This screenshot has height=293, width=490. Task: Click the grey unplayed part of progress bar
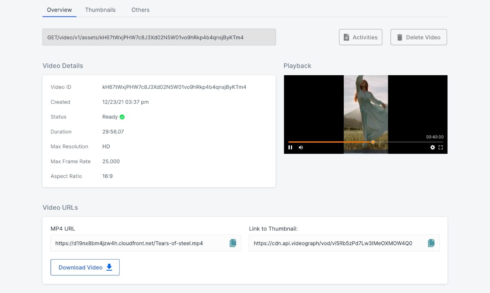coord(409,142)
